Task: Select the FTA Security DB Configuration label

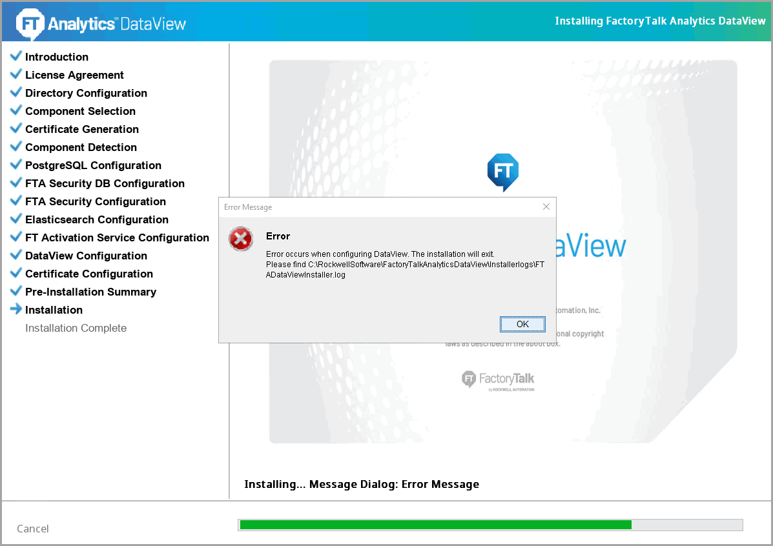Action: click(x=105, y=183)
